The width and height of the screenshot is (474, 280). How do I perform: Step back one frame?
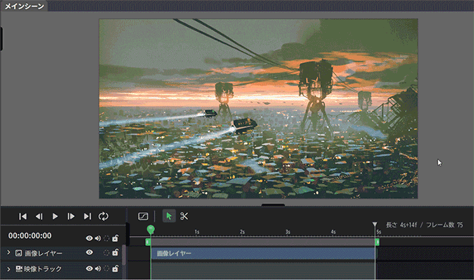[x=39, y=216]
